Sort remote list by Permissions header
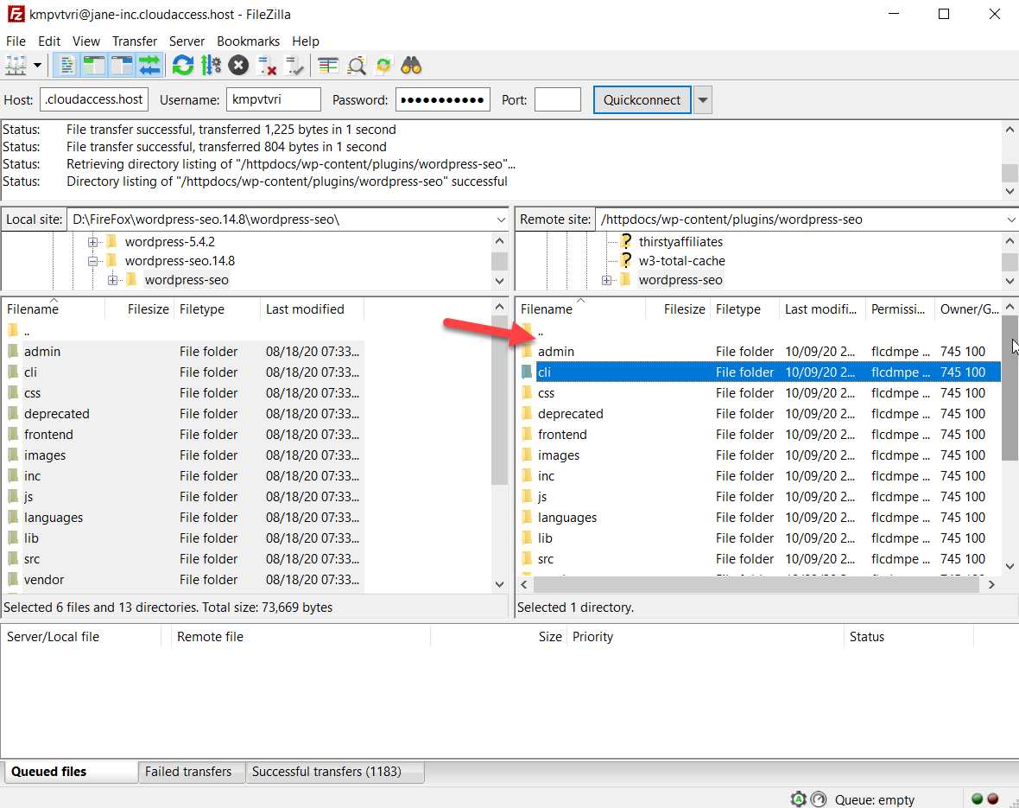1019x808 pixels. [x=898, y=309]
